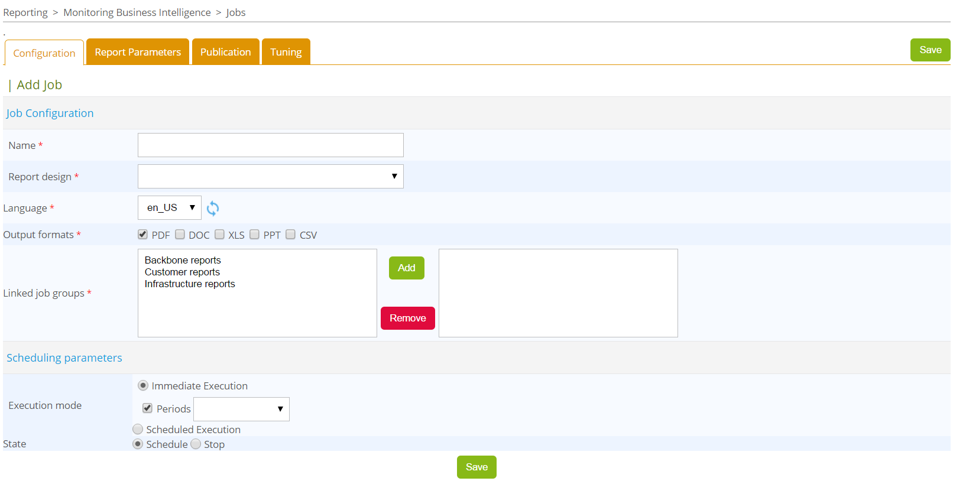Select Customer reports in the list
Viewport: 953px width, 481px height.
point(182,272)
